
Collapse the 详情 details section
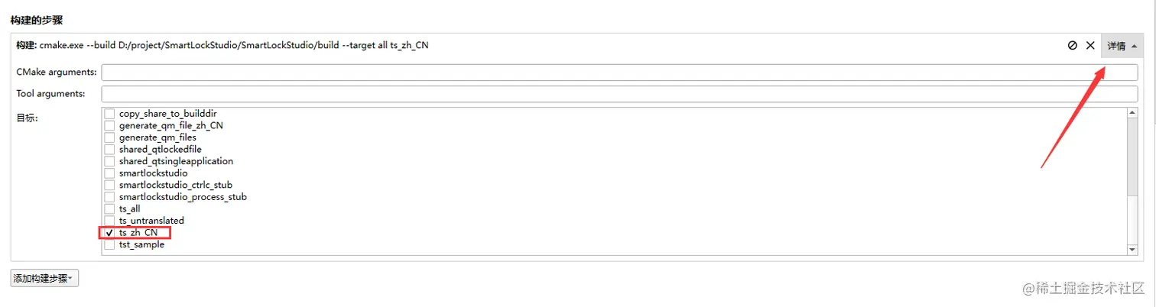1122,46
